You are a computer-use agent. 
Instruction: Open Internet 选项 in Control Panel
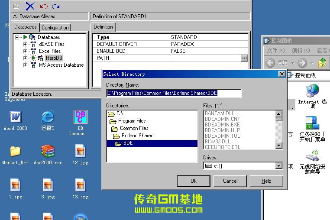click(x=313, y=91)
